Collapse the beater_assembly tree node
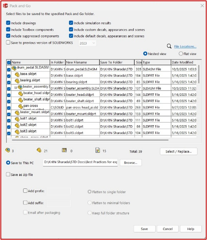207x240 pixels. coord(16,88)
